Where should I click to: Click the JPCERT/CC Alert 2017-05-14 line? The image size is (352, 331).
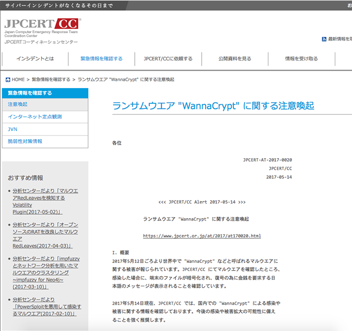(x=202, y=202)
